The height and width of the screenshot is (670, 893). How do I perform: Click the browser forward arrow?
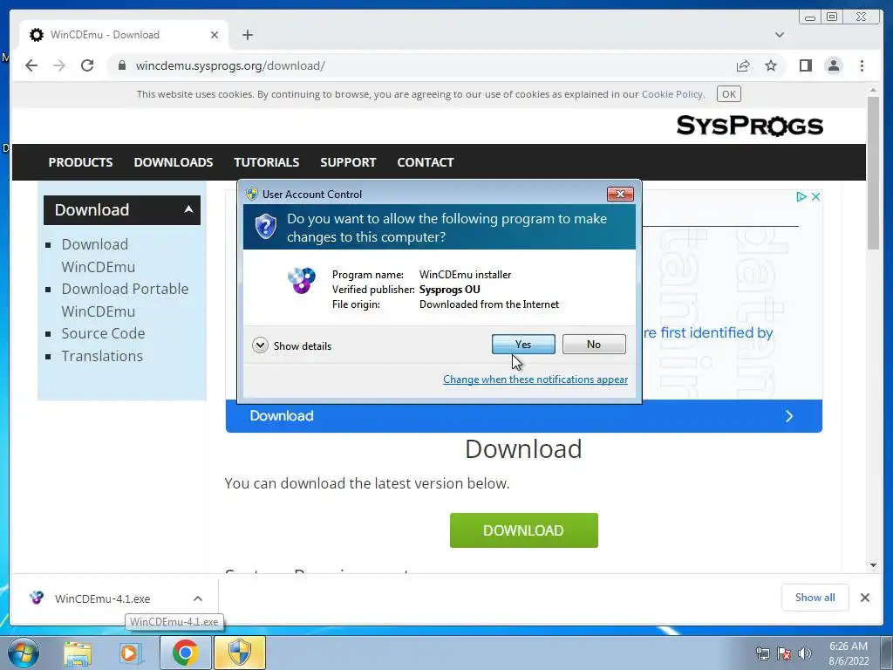pos(59,65)
